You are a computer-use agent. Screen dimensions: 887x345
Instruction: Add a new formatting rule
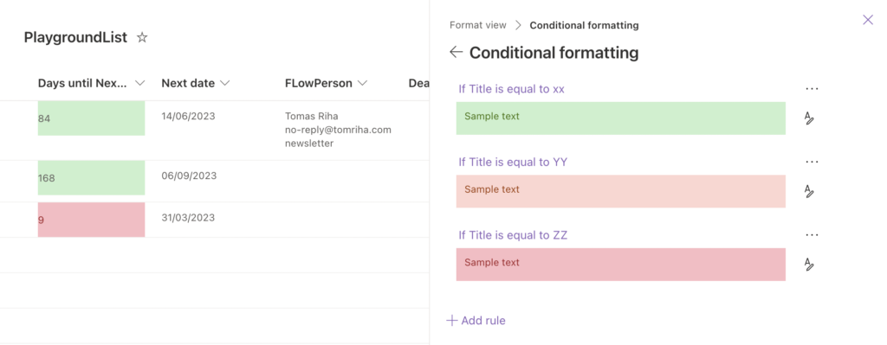click(x=476, y=321)
